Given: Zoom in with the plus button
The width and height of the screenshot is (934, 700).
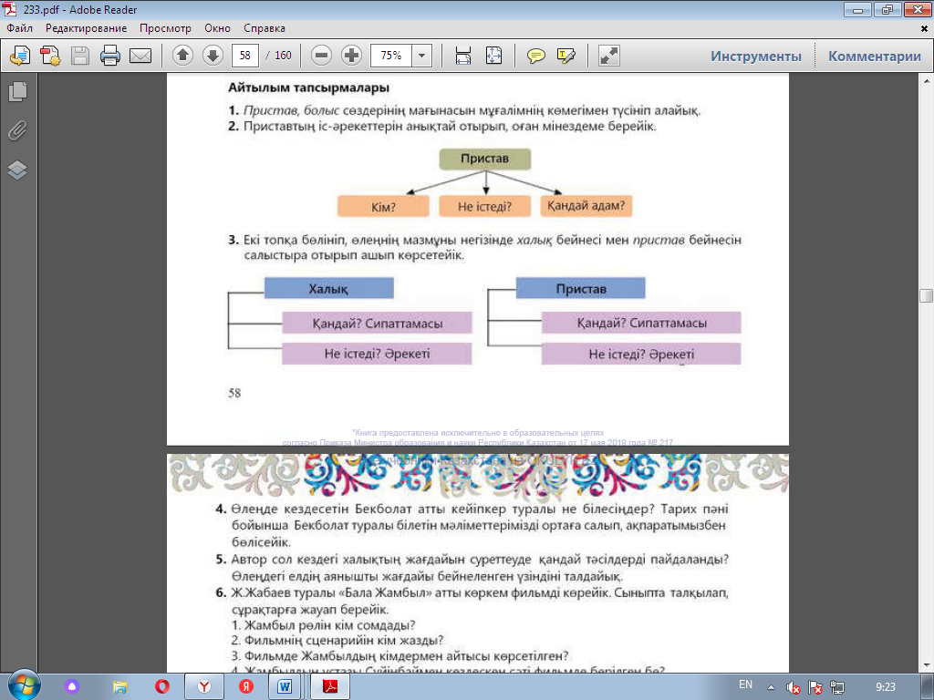Looking at the screenshot, I should click(351, 56).
